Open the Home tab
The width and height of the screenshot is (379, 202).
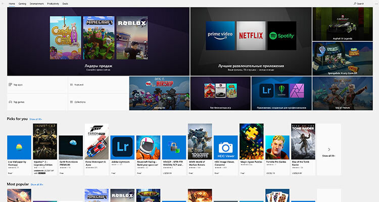coord(12,4)
